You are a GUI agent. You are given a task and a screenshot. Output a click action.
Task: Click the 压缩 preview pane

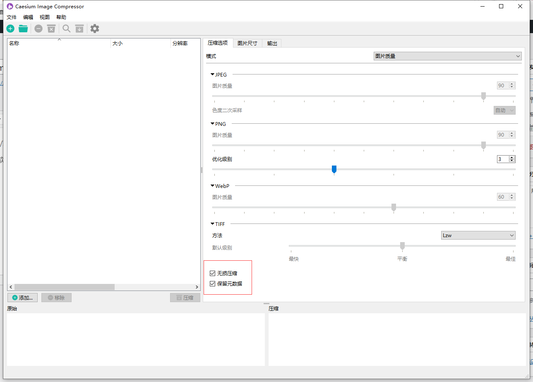tap(397, 339)
